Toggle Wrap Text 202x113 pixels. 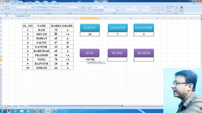(55, 7)
